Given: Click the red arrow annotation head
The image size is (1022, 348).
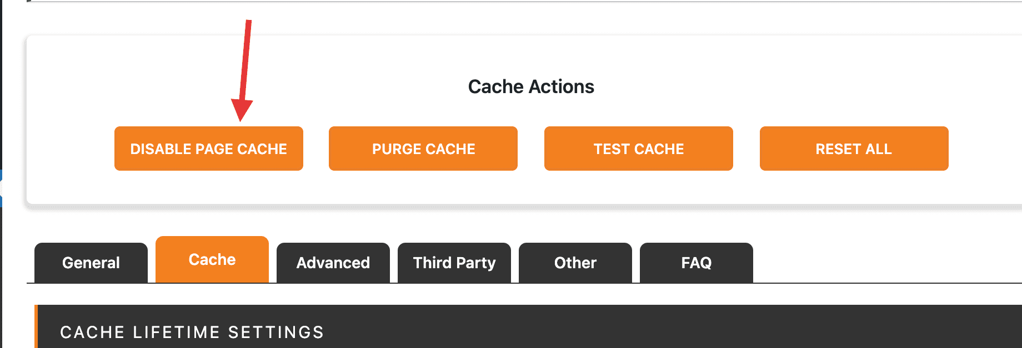Looking at the screenshot, I should point(242,110).
